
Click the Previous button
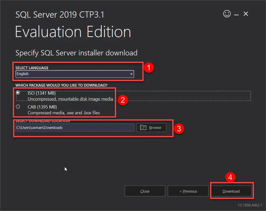(x=188, y=191)
